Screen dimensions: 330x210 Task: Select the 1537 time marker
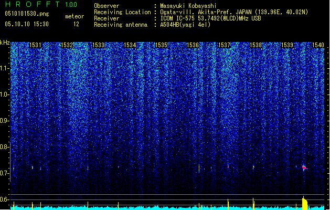[225, 45]
